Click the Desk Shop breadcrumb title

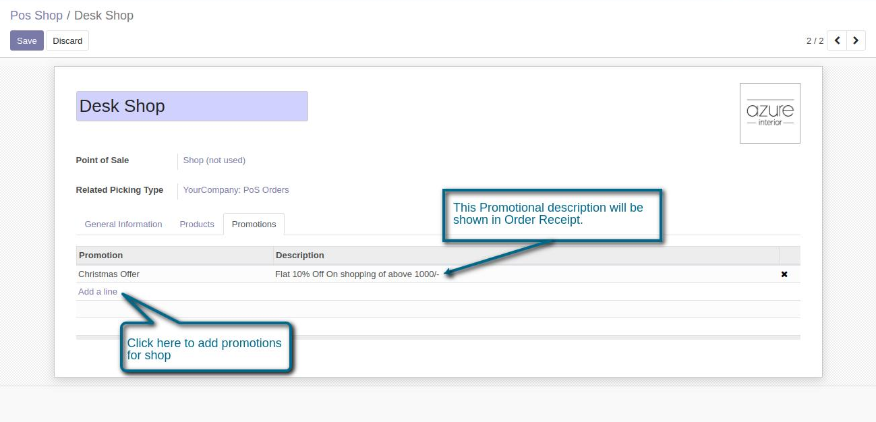click(104, 16)
